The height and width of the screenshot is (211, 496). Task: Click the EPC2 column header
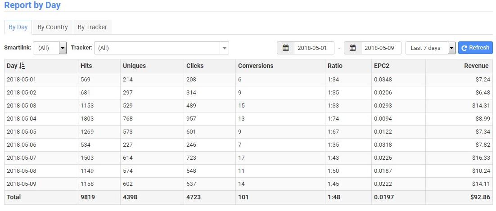pyautogui.click(x=382, y=66)
